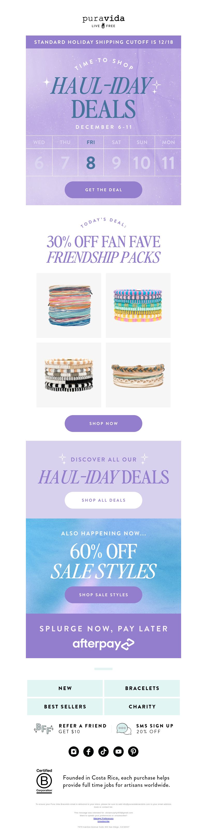Click the Shop Now button
This screenshot has width=207, height=831.
point(103,423)
